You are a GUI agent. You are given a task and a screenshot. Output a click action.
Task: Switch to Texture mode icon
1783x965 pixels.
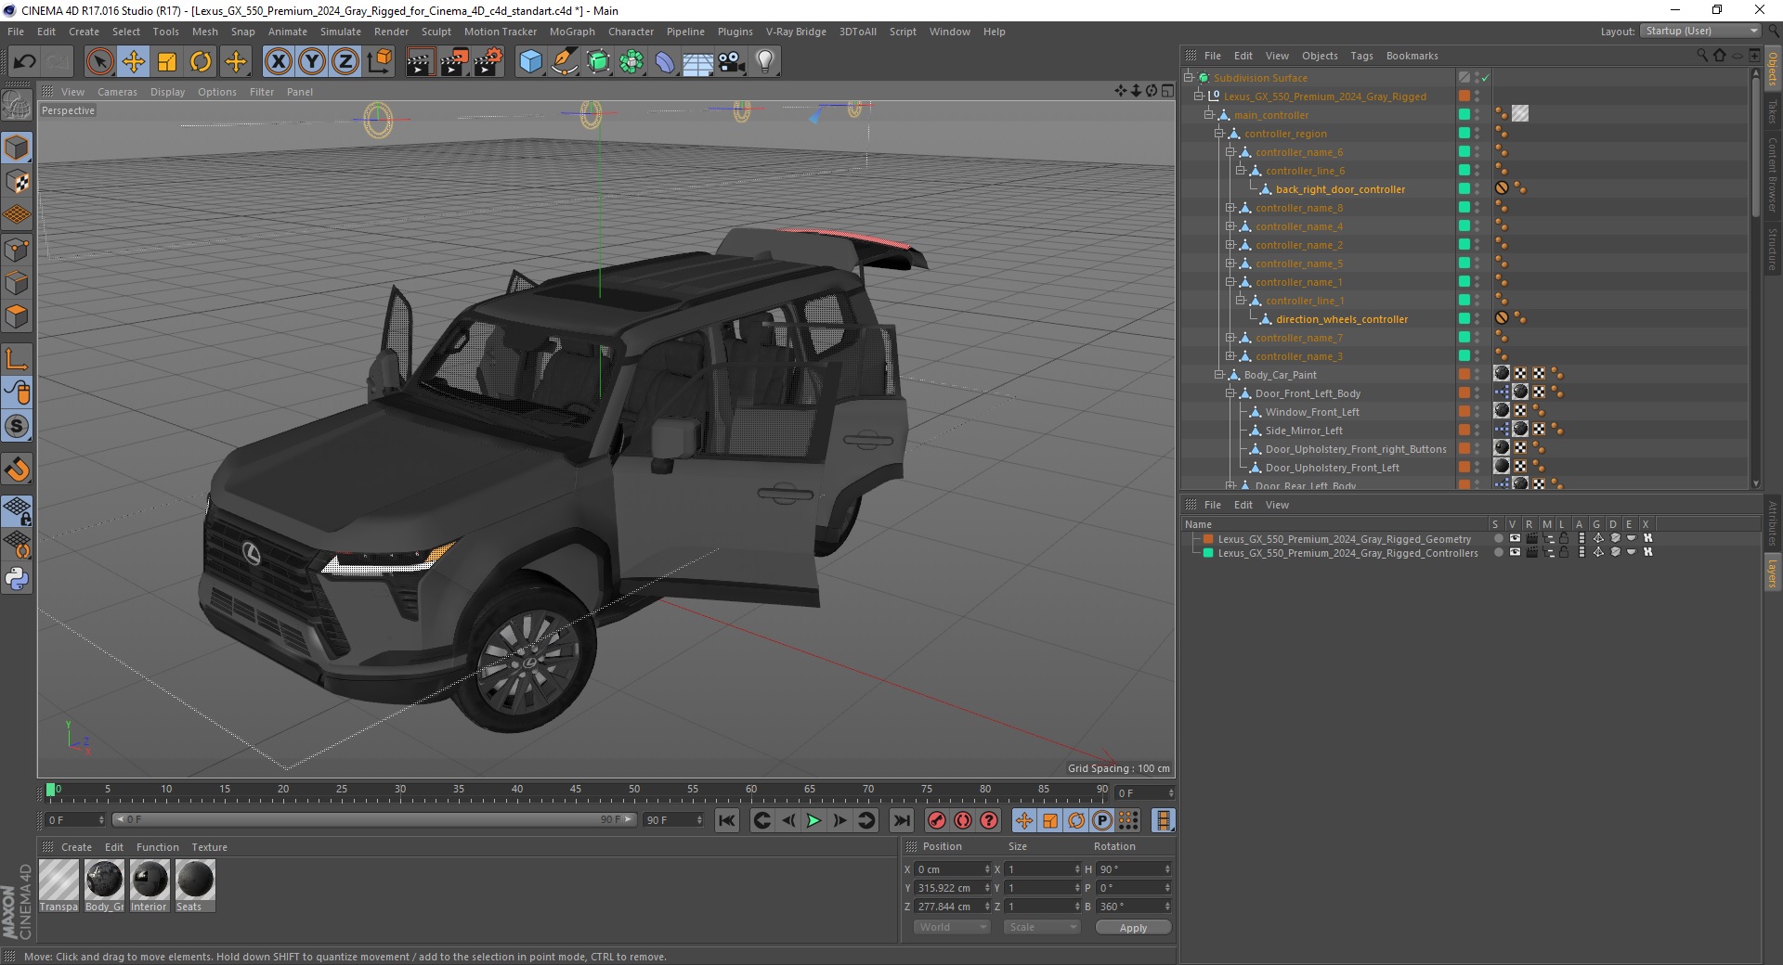[17, 182]
